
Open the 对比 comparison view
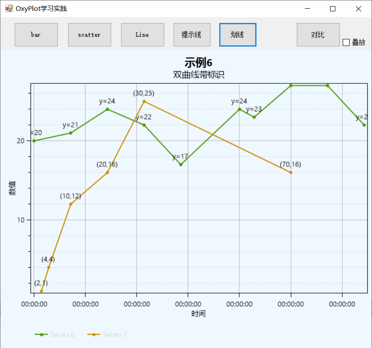318,34
